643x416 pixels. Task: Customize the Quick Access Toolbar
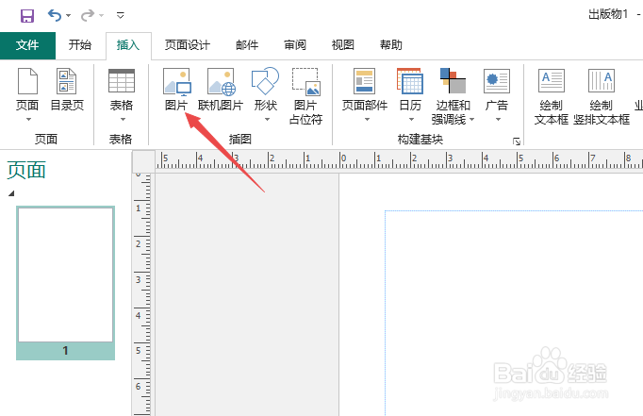click(x=120, y=16)
